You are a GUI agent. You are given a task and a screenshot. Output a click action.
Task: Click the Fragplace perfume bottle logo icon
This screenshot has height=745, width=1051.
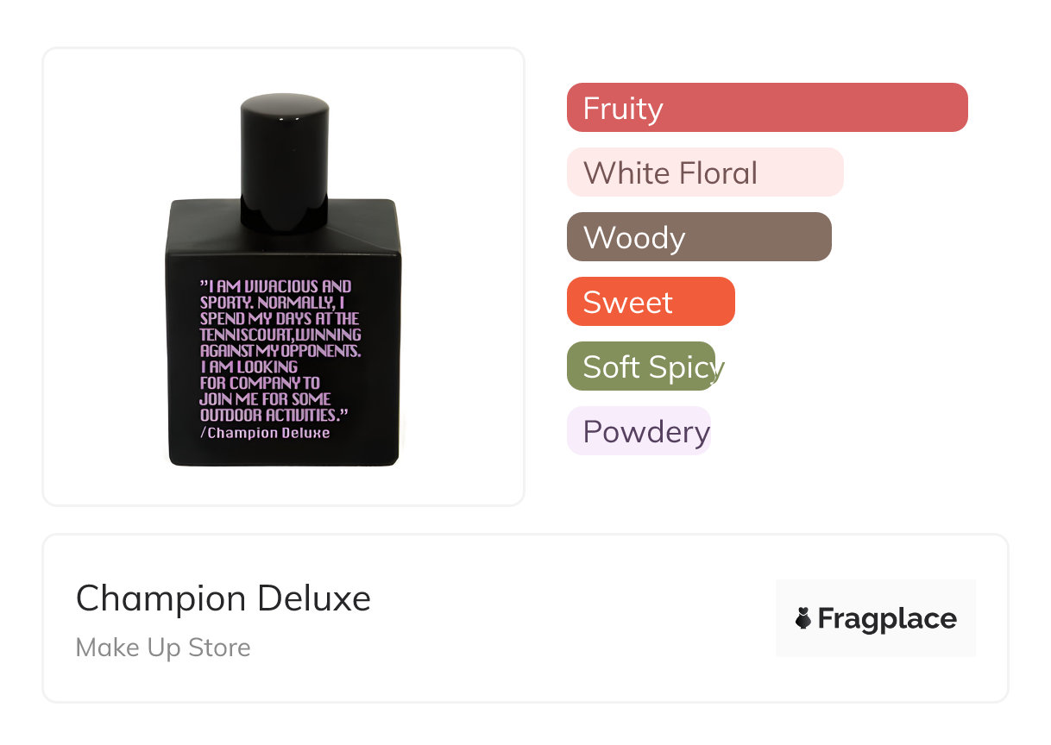803,618
